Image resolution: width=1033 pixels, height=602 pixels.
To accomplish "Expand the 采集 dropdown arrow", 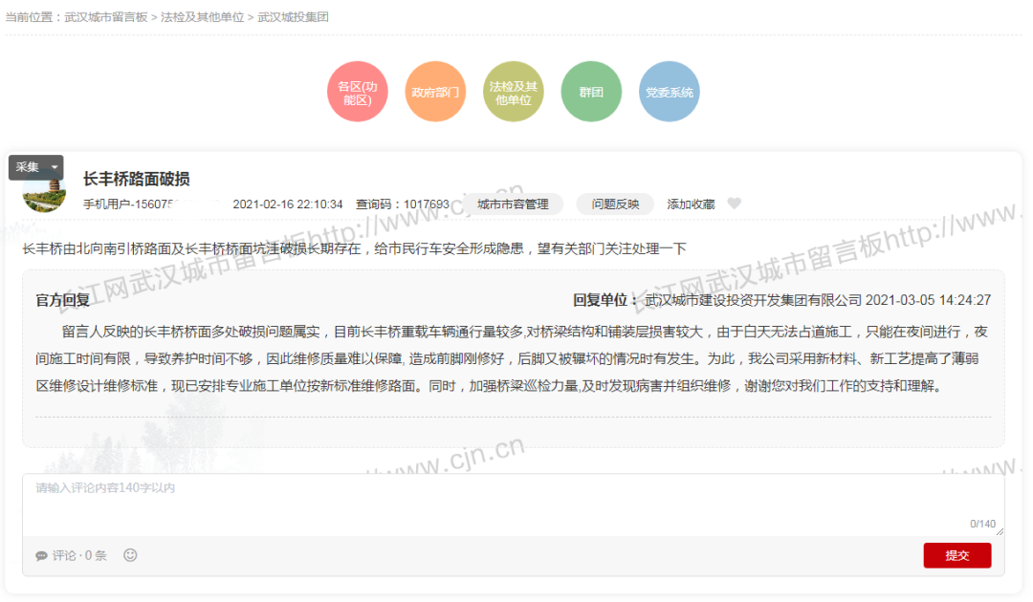I will 55,167.
